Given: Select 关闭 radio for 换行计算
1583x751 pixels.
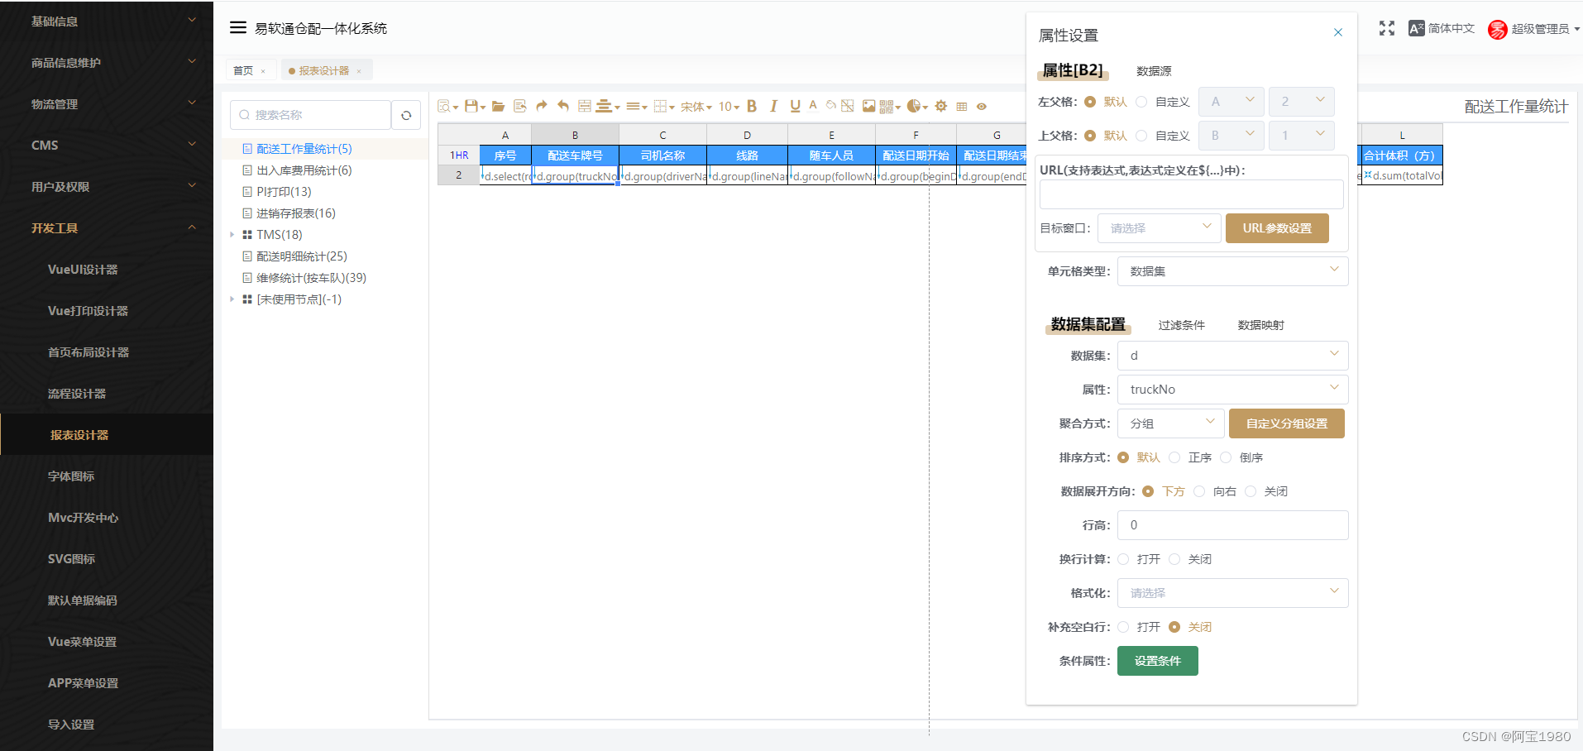Looking at the screenshot, I should tap(1174, 559).
